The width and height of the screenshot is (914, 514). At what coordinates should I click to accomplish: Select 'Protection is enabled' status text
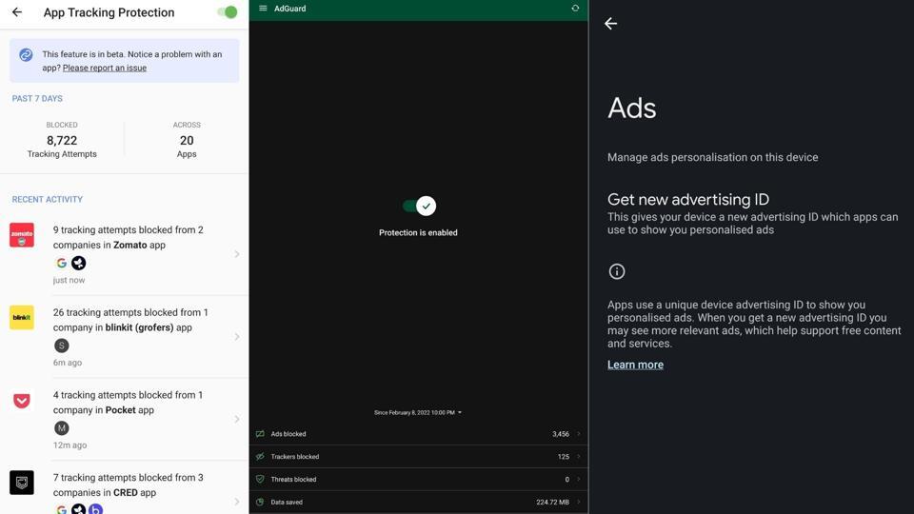tap(418, 232)
